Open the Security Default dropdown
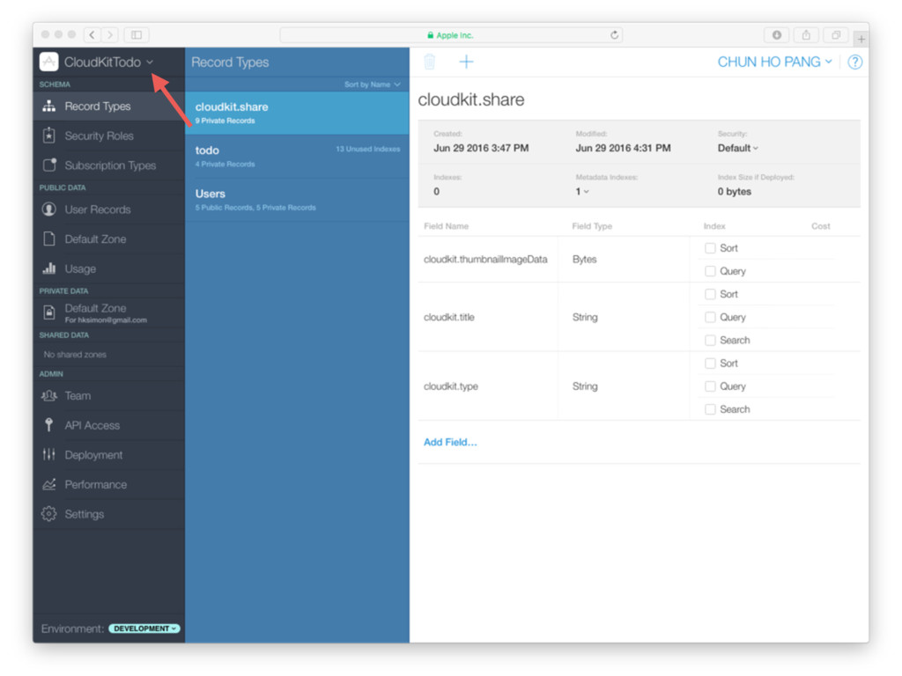The height and width of the screenshot is (676, 902). [x=737, y=148]
